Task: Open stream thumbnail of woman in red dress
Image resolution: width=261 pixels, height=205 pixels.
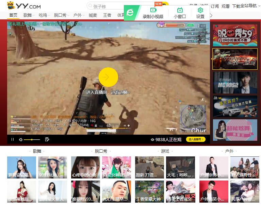Action: point(21,191)
